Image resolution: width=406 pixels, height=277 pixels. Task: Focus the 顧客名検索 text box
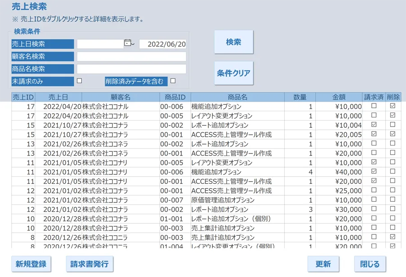[x=131, y=56]
